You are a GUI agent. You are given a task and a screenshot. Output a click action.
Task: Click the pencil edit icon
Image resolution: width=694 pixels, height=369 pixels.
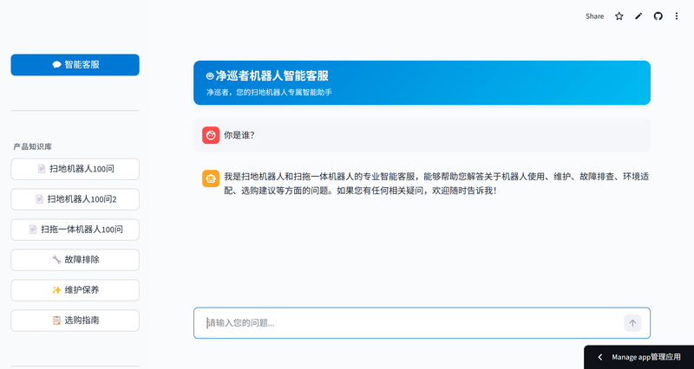(x=638, y=16)
